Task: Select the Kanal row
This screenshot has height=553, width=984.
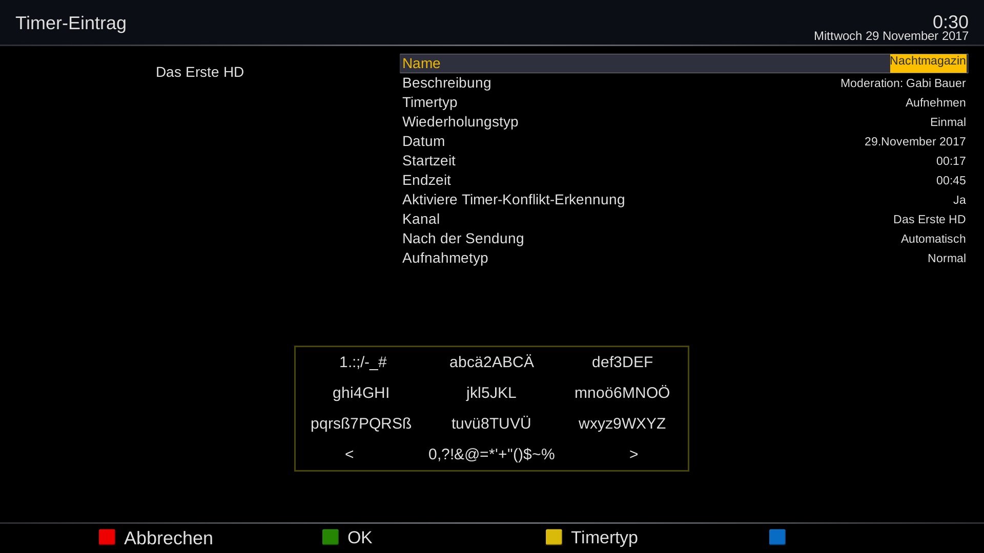Action: (x=684, y=219)
